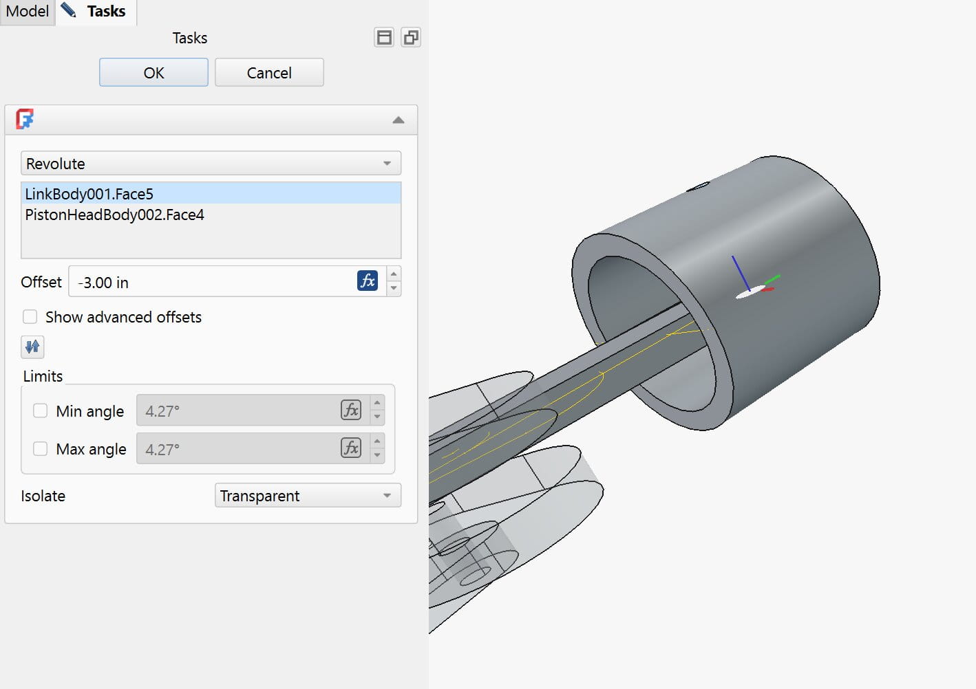The image size is (976, 689).
Task: Click the FreeCAD joint icon in panel header
Action: coord(25,119)
